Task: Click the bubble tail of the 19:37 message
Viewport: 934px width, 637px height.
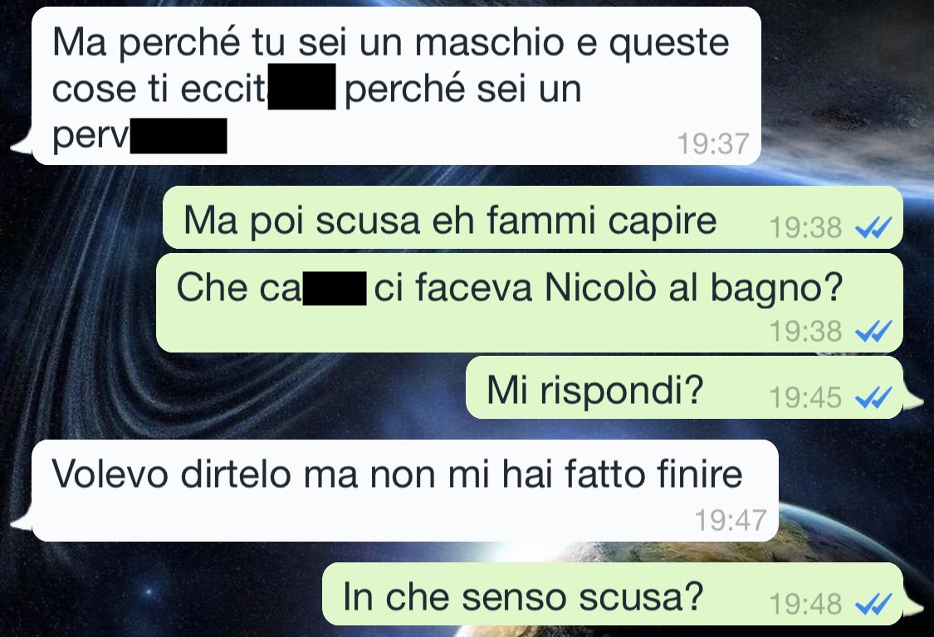Action: tap(22, 144)
